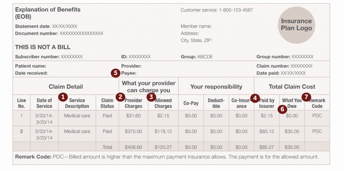Select the PDC remark code in line 1
The image size is (344, 171).
317,115
